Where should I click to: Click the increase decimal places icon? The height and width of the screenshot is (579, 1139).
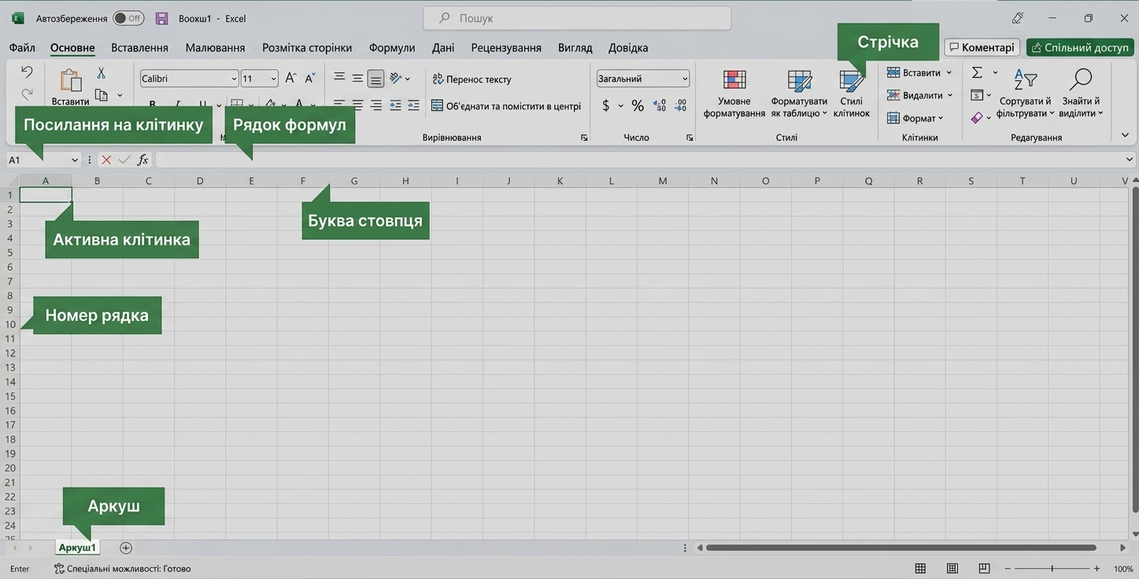[x=660, y=105]
